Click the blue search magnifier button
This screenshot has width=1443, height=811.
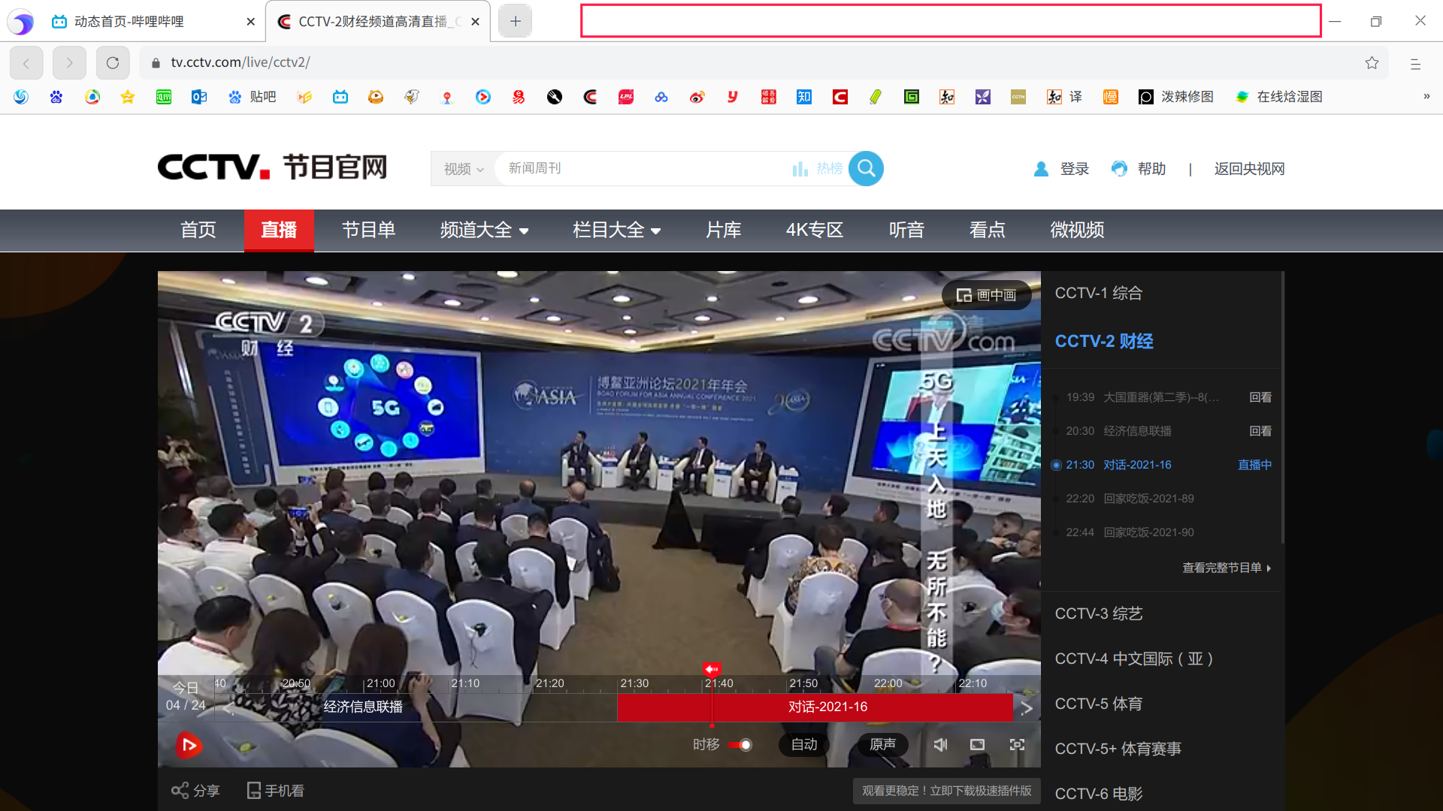[866, 168]
